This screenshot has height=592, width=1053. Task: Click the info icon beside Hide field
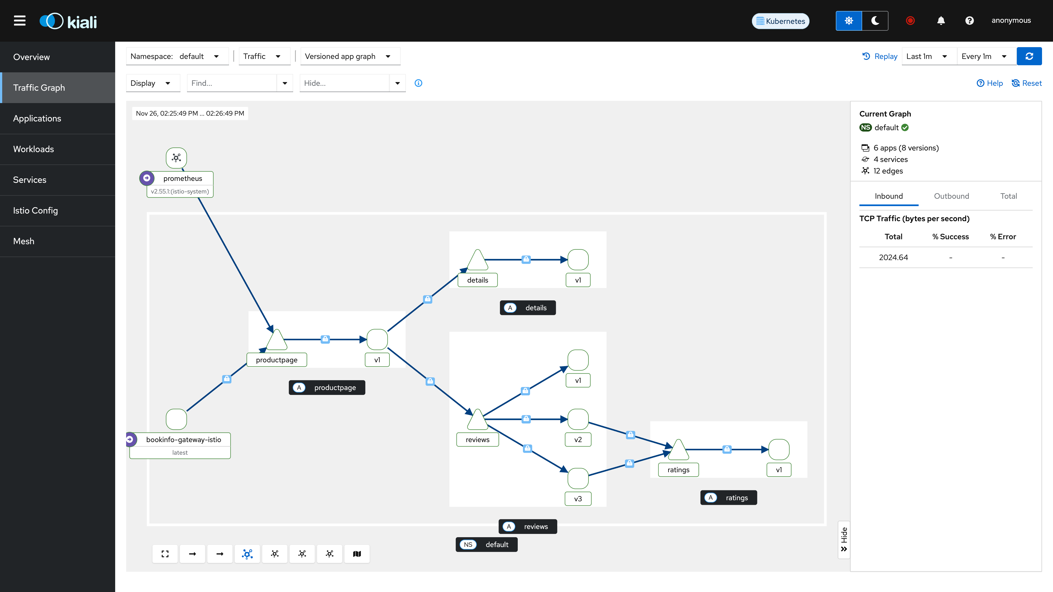click(418, 83)
